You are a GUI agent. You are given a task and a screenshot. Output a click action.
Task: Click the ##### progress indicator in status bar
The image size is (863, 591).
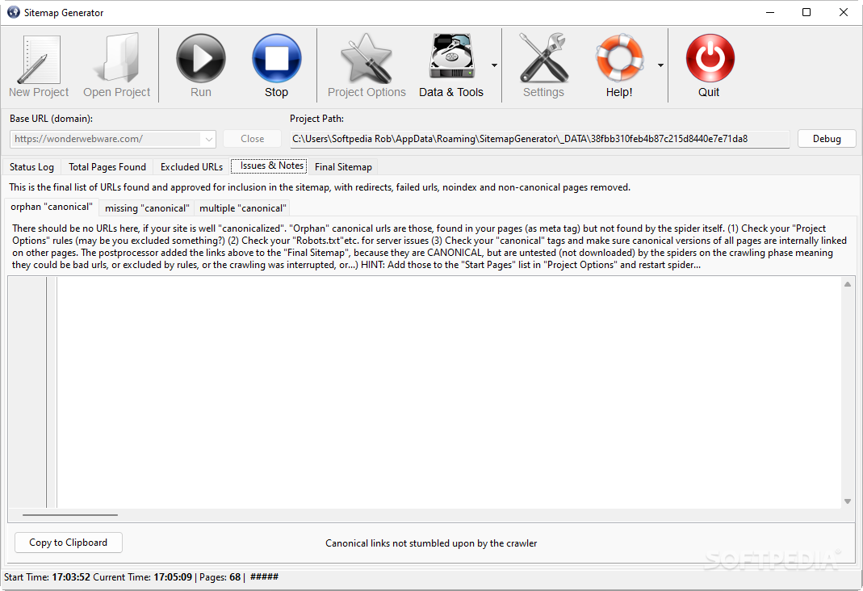click(264, 576)
